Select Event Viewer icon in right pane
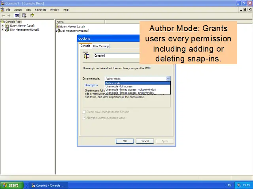The width and height of the screenshot is (253, 189). [x=58, y=26]
